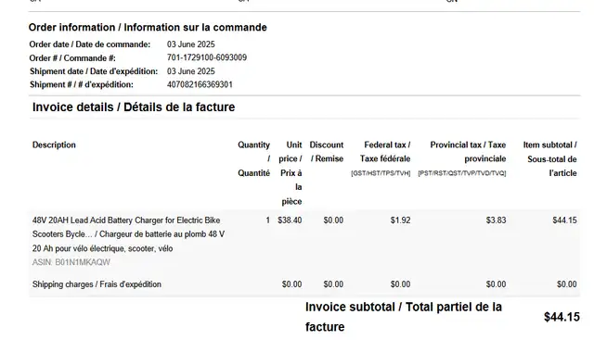The width and height of the screenshot is (594, 340).
Task: Click the shipment date value 03 June 2025
Action: pos(191,71)
